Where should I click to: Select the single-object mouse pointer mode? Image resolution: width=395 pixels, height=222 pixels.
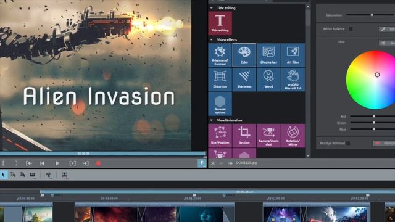point(3,175)
